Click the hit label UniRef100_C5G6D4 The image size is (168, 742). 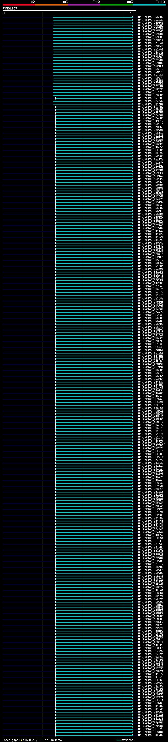tap(151, 58)
